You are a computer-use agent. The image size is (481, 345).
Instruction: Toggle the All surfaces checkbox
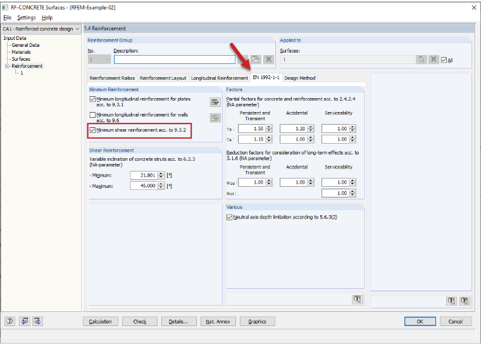[x=444, y=60]
